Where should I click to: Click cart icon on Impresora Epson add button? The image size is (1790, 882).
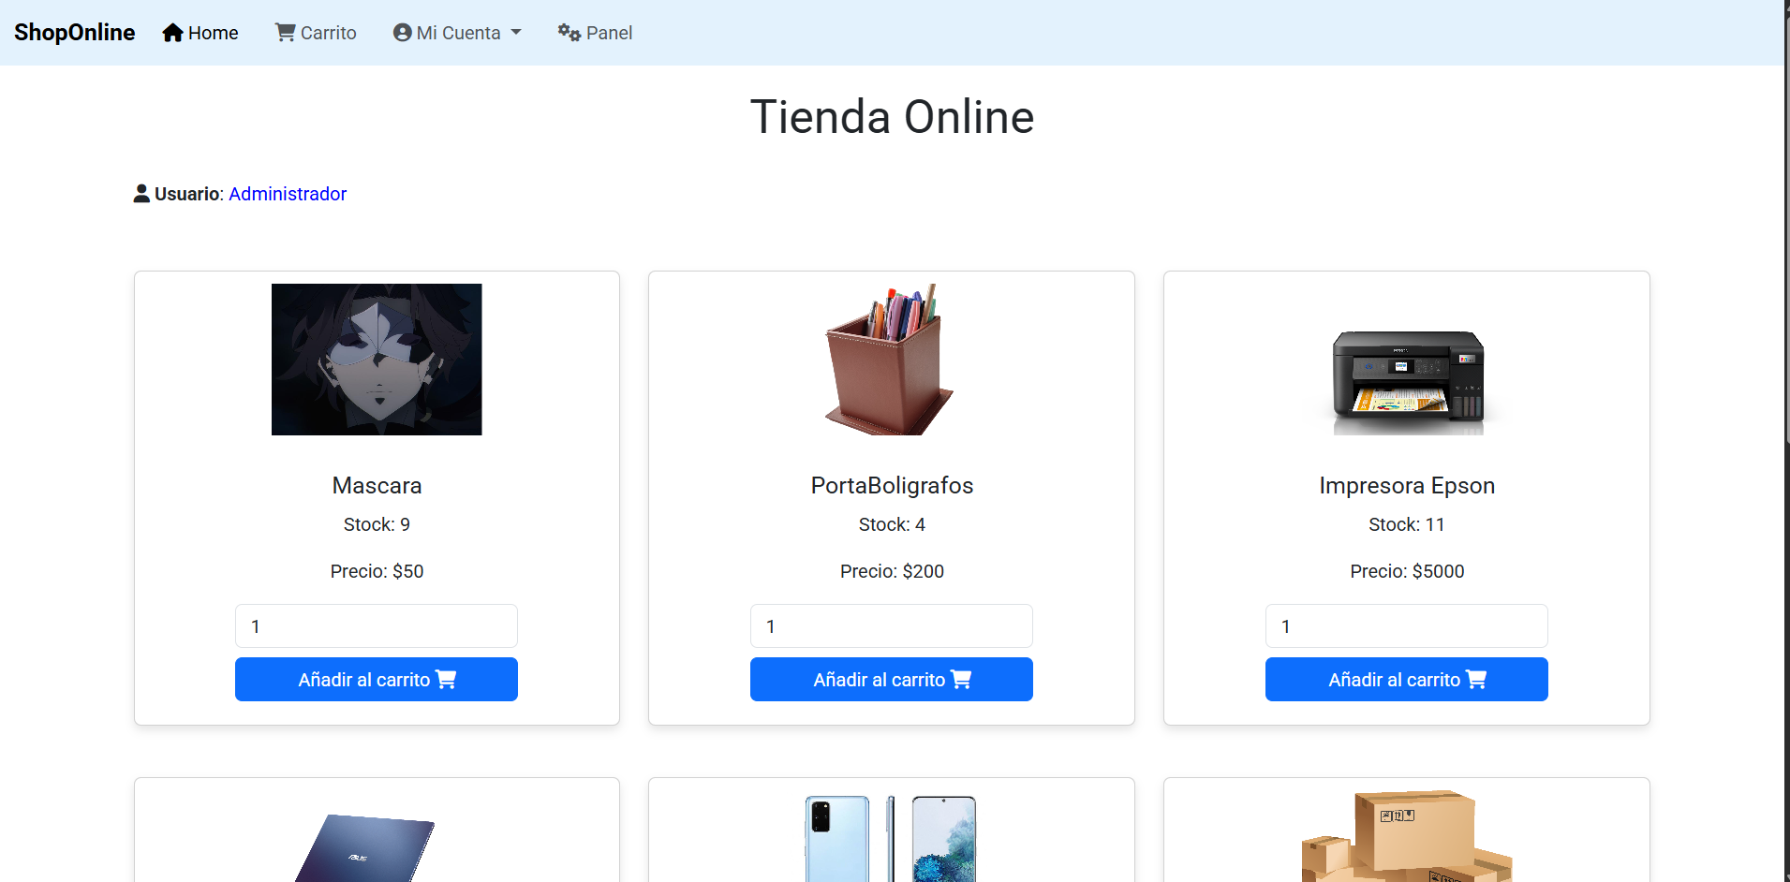1476,680
